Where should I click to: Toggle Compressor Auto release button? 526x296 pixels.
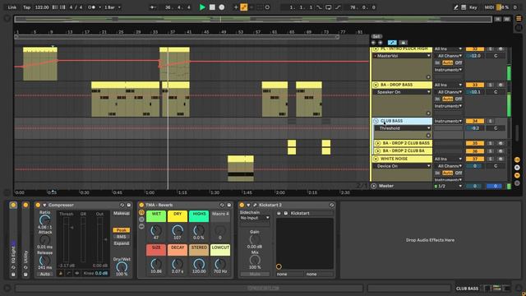click(44, 274)
